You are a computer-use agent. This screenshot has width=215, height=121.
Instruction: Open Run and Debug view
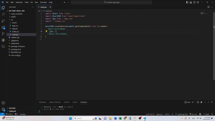[3, 21]
